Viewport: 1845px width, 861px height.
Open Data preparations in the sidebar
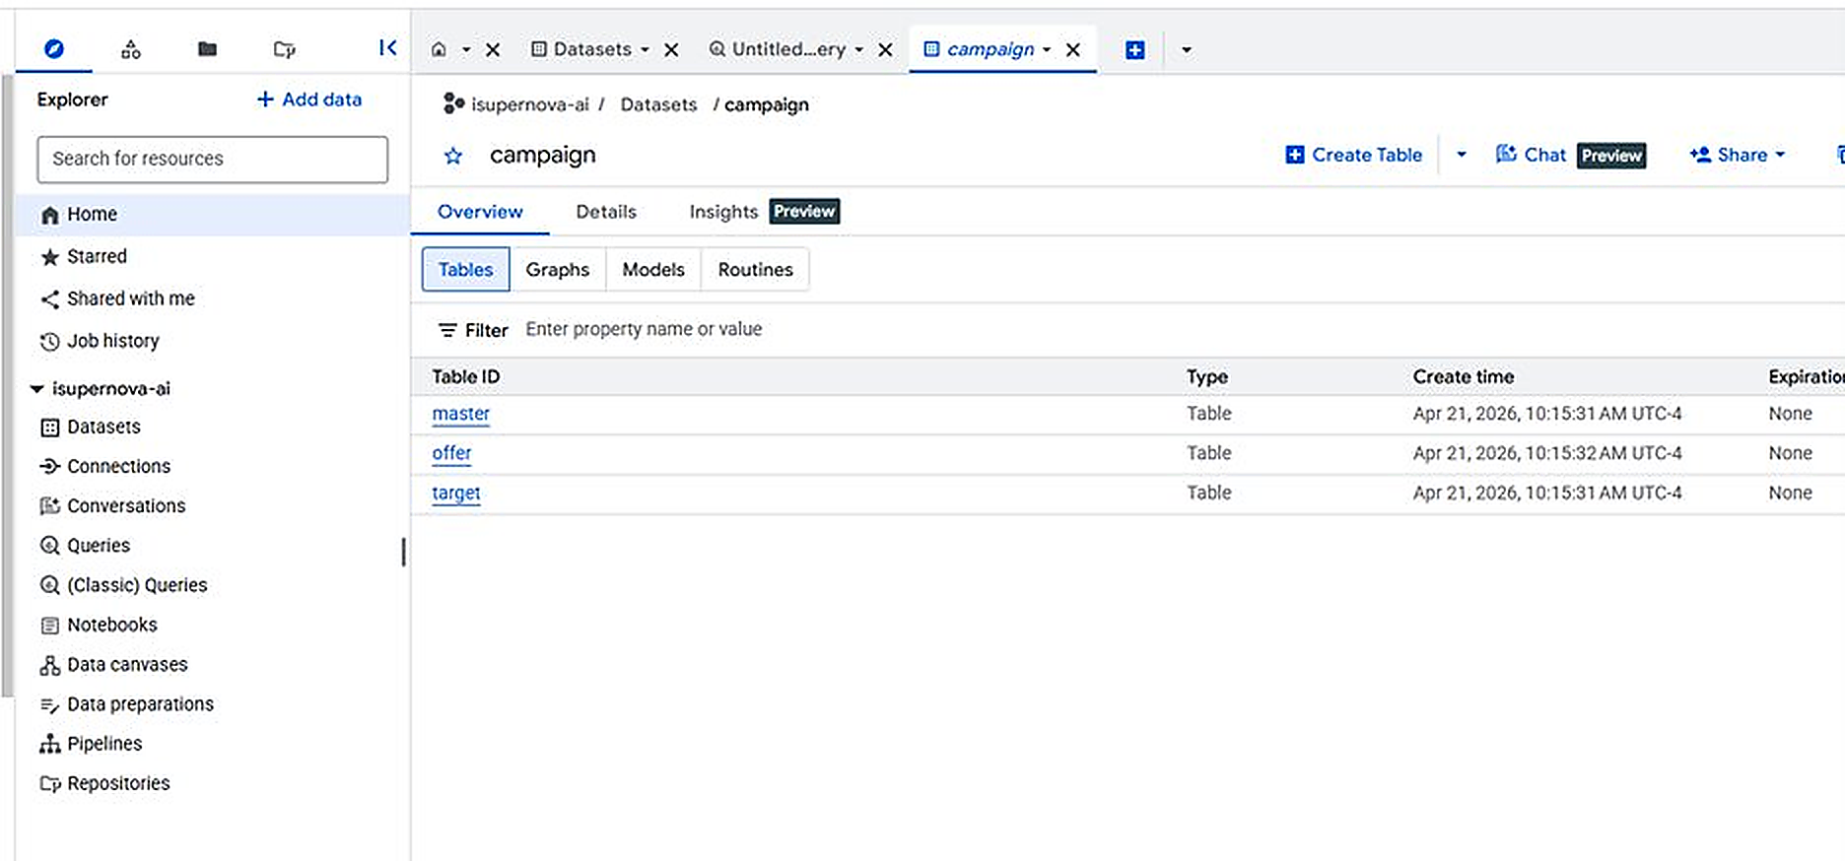(126, 704)
